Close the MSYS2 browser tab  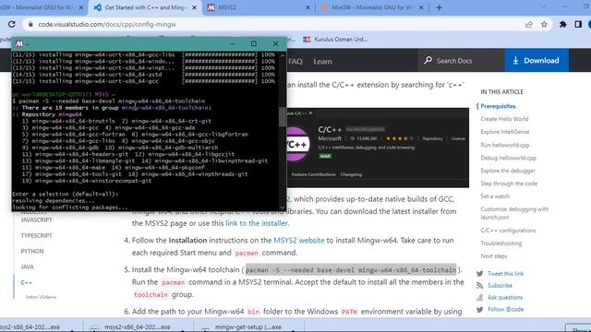click(308, 7)
